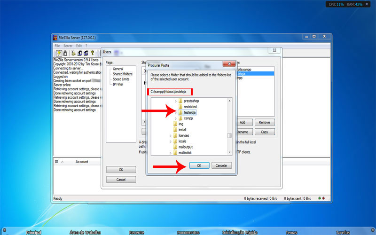Viewport: 376px width, 235px height.
Task: Click the 'Server online' log line
Action: [62, 85]
